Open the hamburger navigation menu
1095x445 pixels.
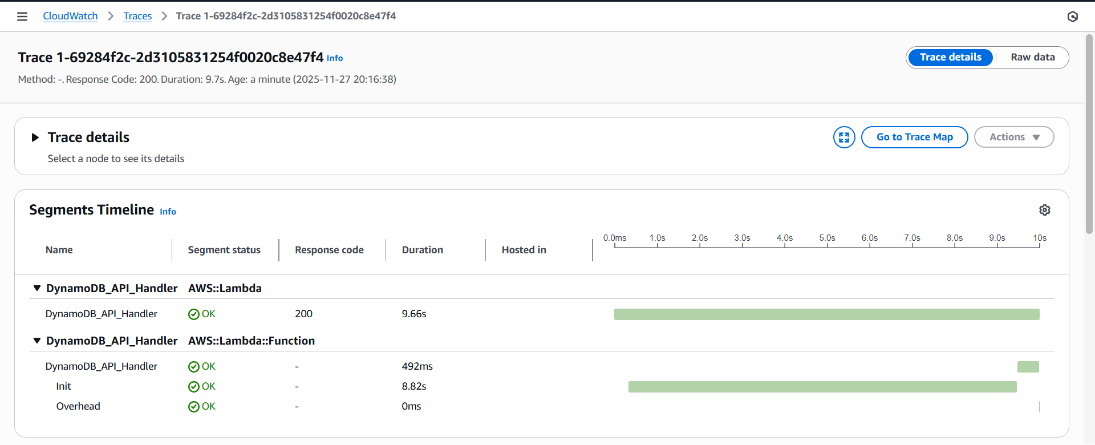[x=22, y=17]
